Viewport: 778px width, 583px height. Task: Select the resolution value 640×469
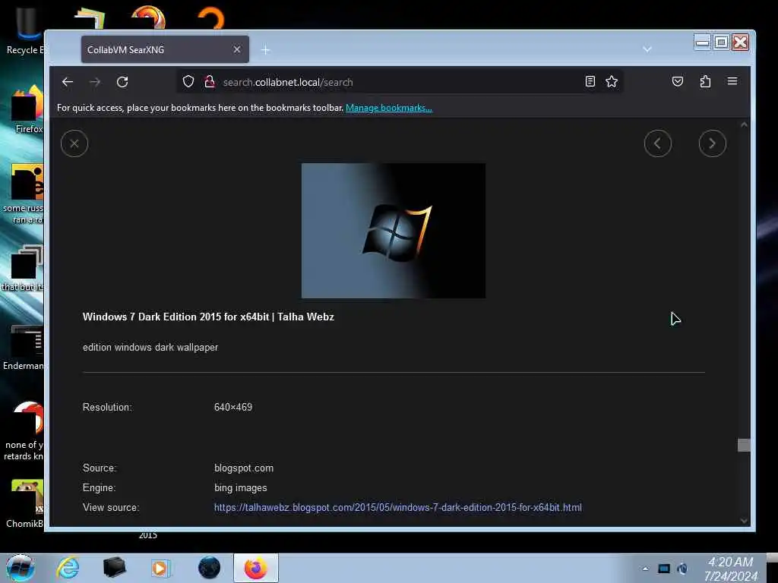pos(233,407)
